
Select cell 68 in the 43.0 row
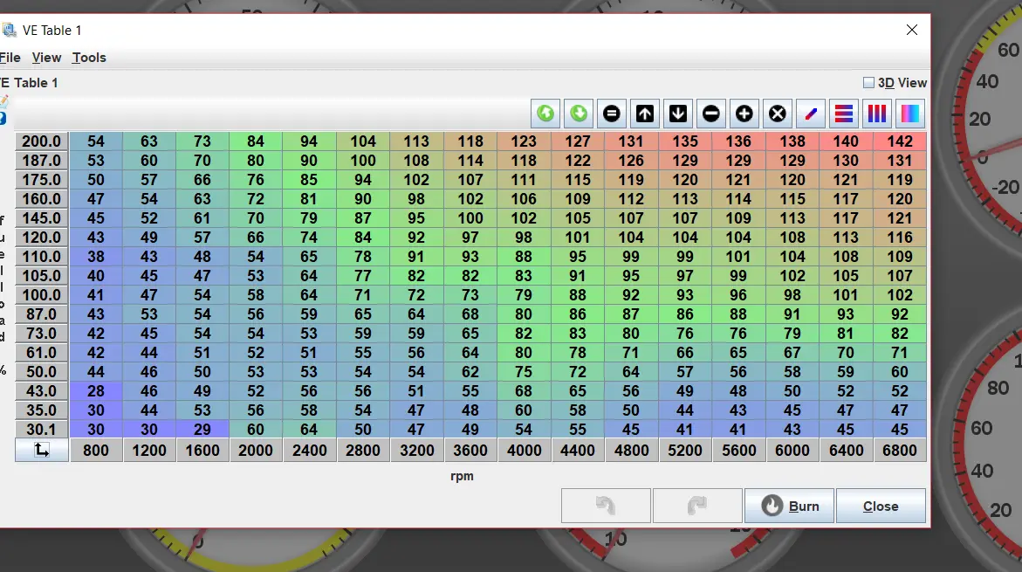click(524, 390)
